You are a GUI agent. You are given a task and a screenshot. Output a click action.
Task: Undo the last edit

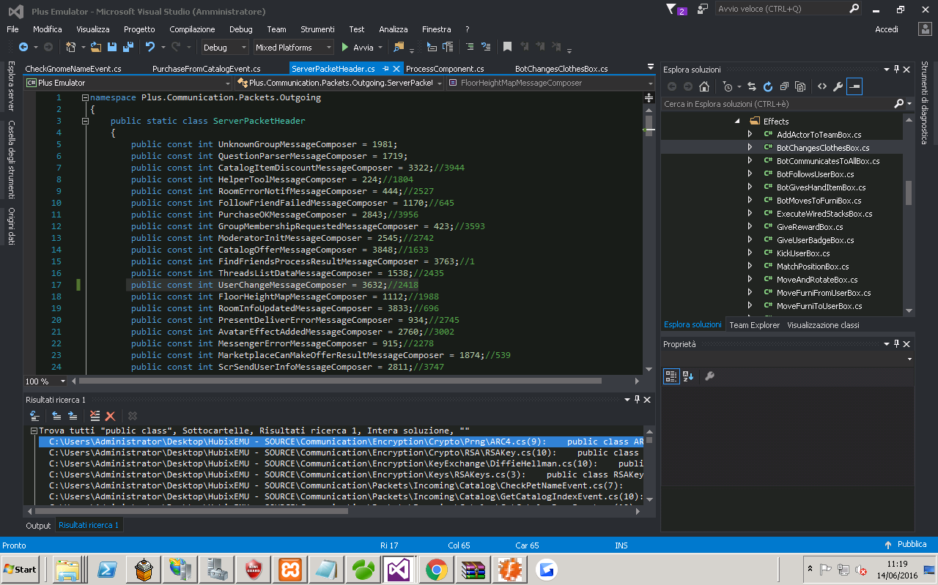pos(150,47)
